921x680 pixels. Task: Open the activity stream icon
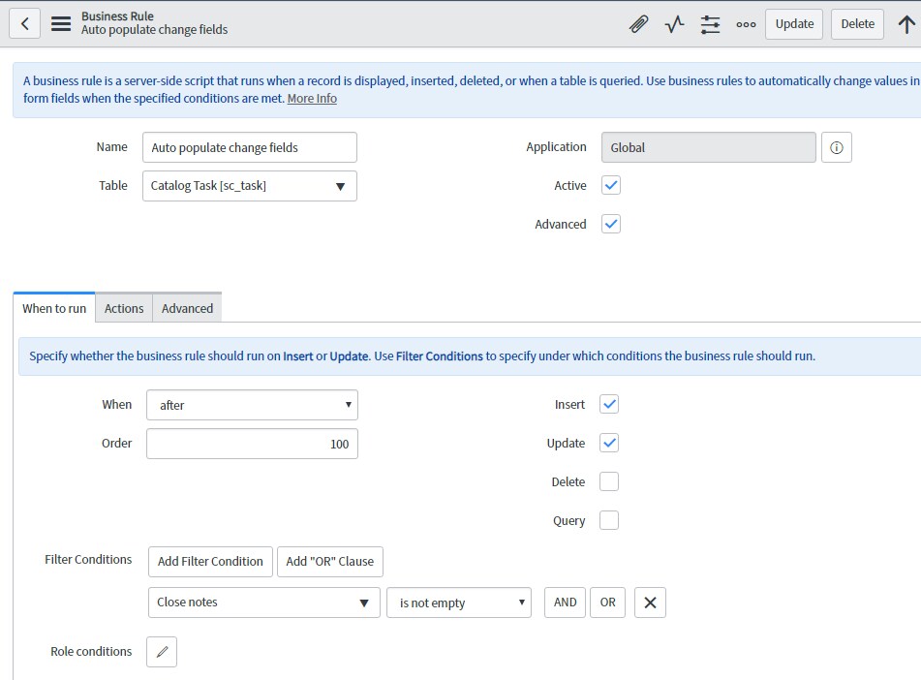[x=674, y=24]
